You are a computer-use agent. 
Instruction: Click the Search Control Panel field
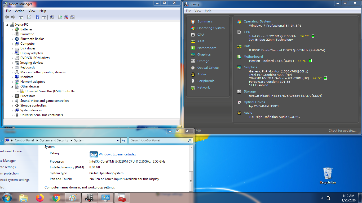tap(158, 140)
